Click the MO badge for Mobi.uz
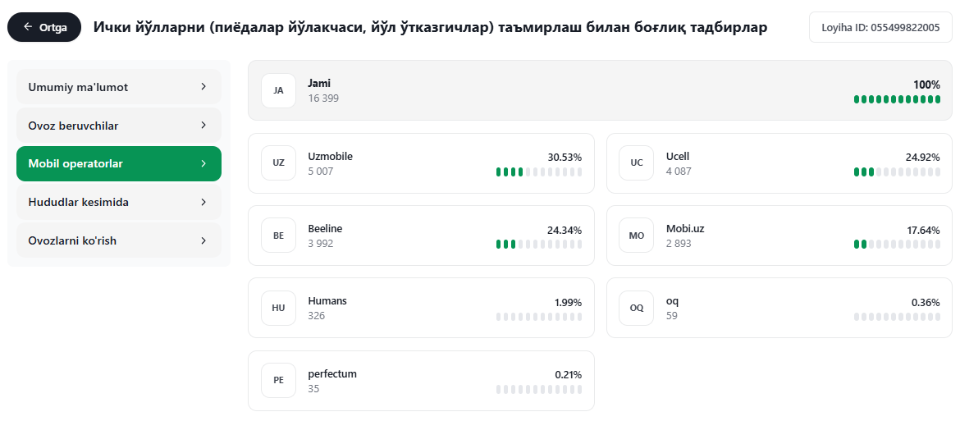The width and height of the screenshot is (960, 421). click(637, 235)
